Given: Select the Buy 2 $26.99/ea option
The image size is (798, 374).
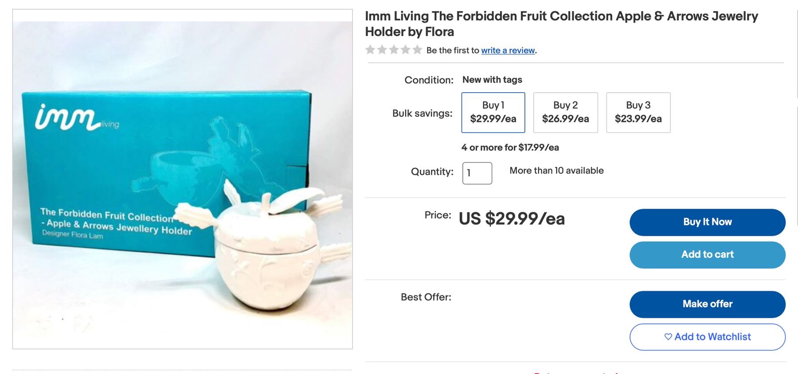Looking at the screenshot, I should click(565, 113).
